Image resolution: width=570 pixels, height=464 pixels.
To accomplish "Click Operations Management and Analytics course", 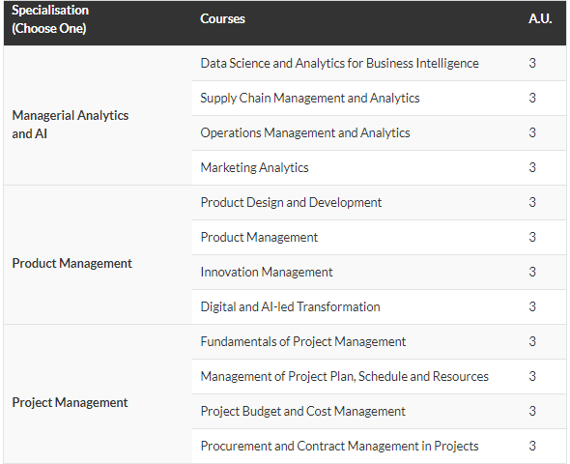I will click(x=305, y=133).
